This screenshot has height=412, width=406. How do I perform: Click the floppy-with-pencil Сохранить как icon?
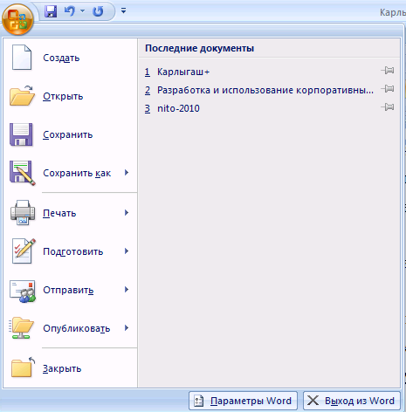[x=23, y=173]
